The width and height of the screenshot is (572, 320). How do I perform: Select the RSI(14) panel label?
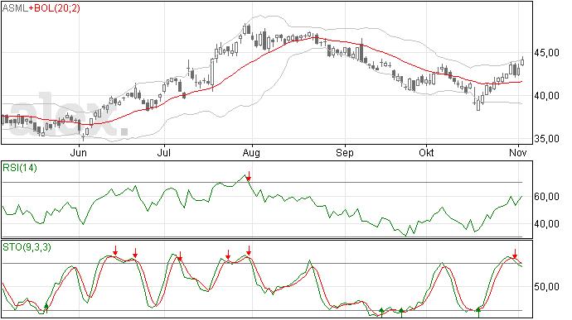coord(20,168)
